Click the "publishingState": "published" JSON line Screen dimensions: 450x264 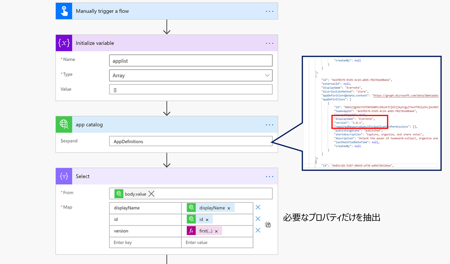358,131
